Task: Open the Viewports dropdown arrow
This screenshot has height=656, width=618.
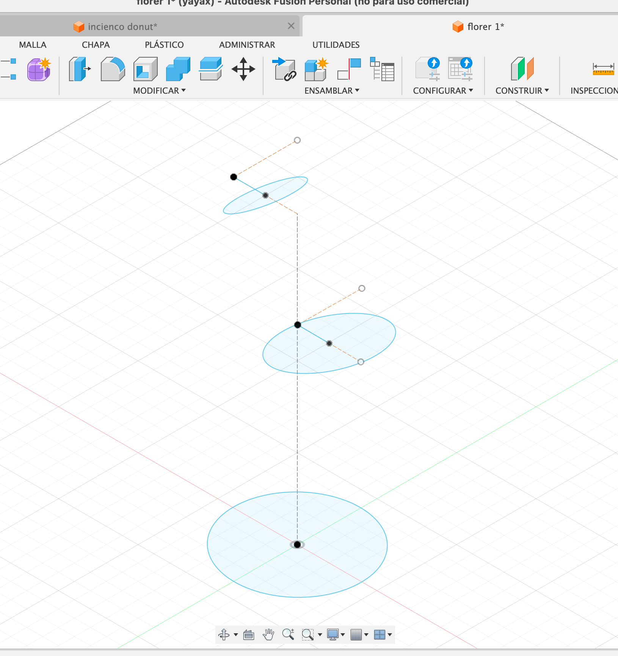Action: click(x=390, y=635)
